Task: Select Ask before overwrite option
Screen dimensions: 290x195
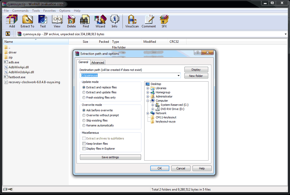Action: (x=84, y=110)
